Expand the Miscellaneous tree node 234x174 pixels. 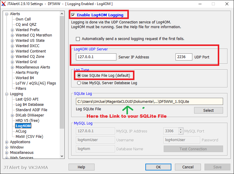6,153
